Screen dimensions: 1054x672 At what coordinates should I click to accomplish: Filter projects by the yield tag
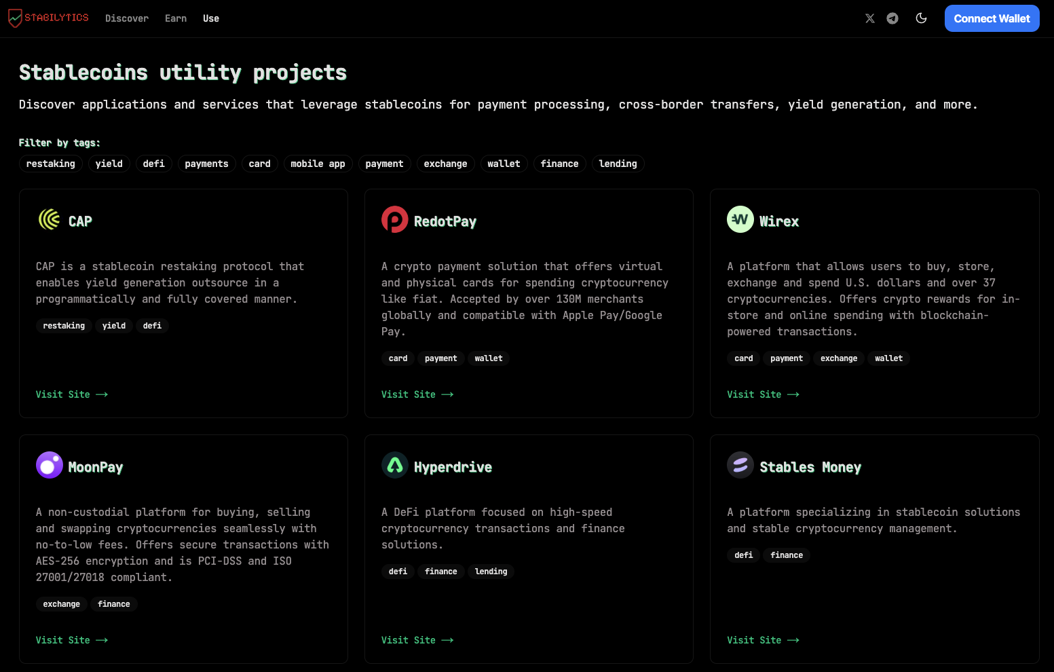pos(109,164)
